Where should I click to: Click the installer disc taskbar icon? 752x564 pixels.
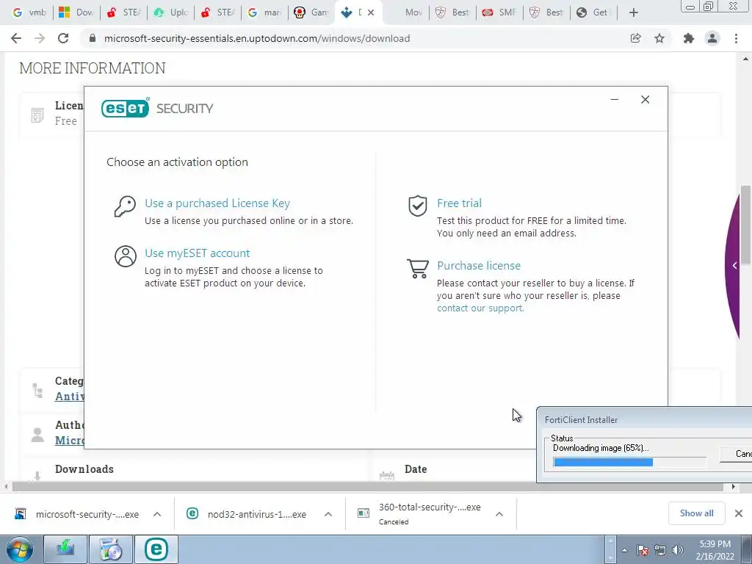pos(111,549)
